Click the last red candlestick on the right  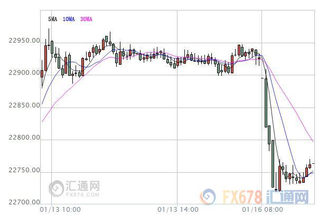pyautogui.click(x=310, y=164)
